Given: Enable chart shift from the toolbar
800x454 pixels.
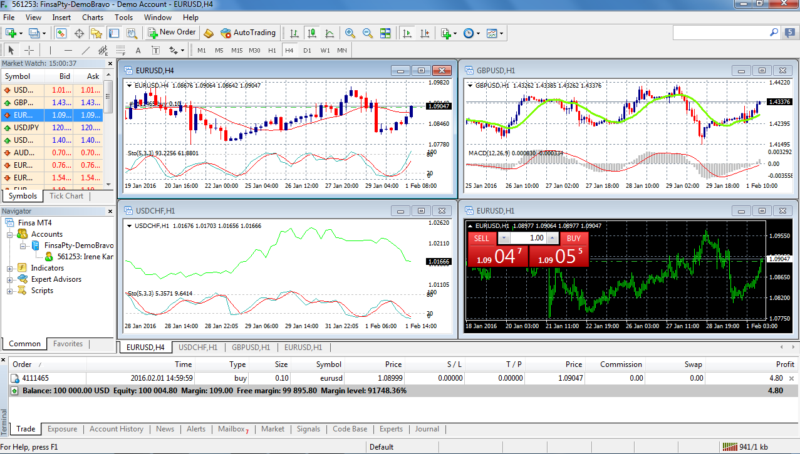Looking at the screenshot, I should click(425, 33).
